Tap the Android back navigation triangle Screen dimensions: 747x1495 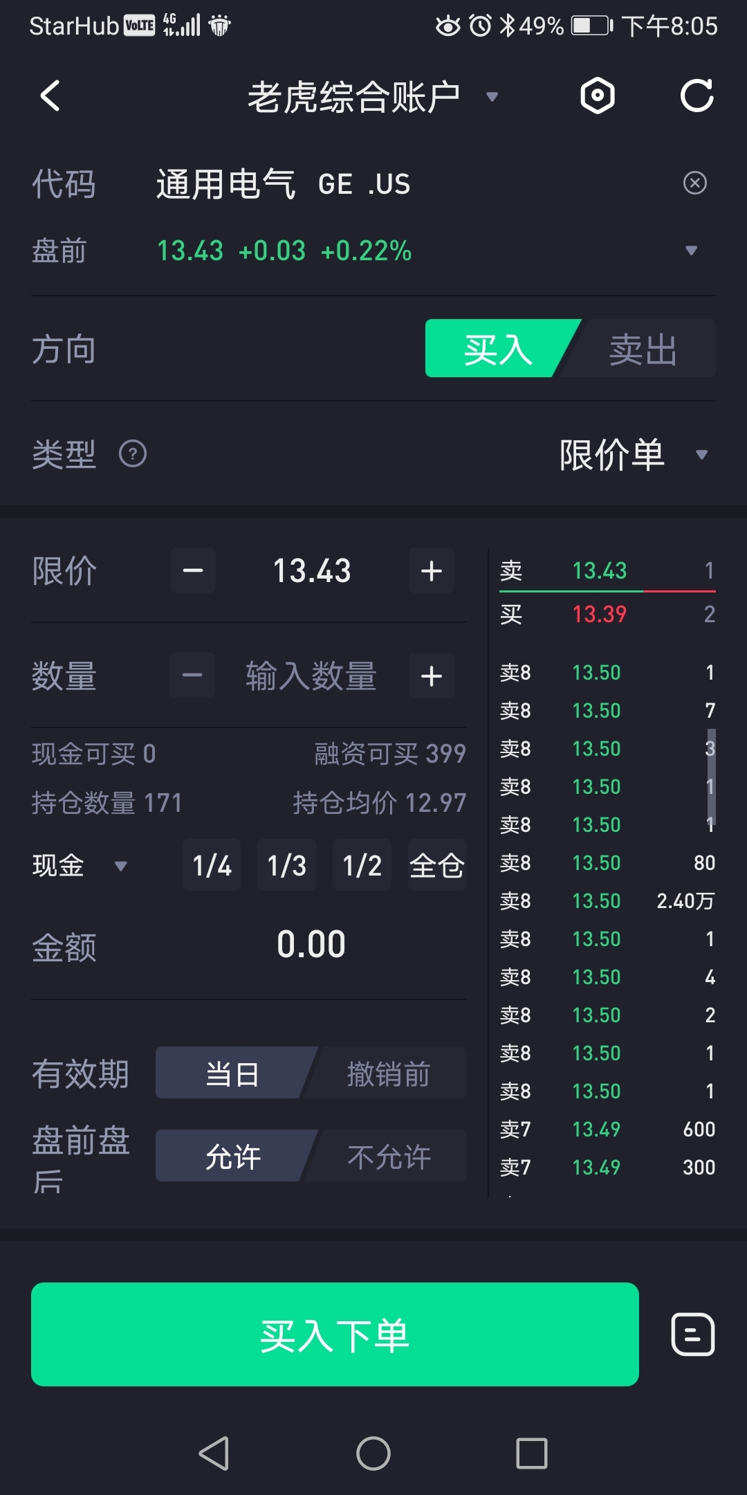tap(214, 1453)
